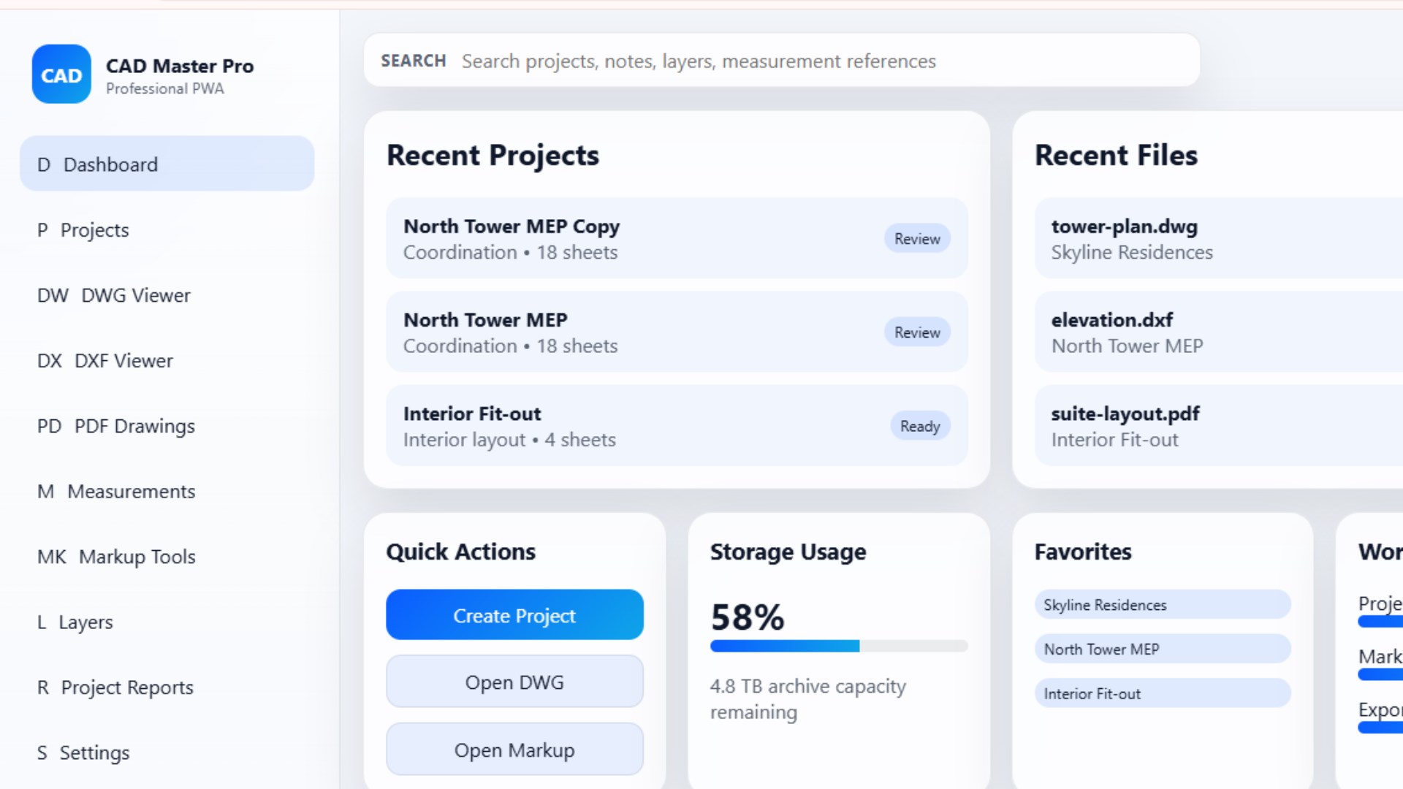Open the DWG Viewer section
Screen dimensions: 1403x789
point(167,295)
